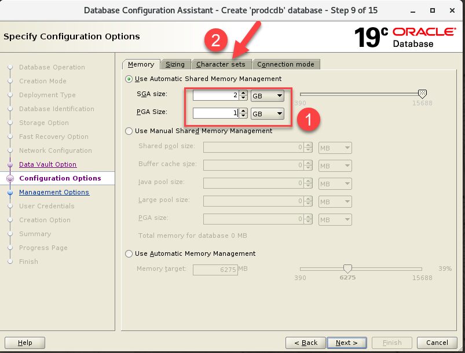Screen dimensions: 465x353
Task: Proceed with the Next button
Action: tap(347, 343)
